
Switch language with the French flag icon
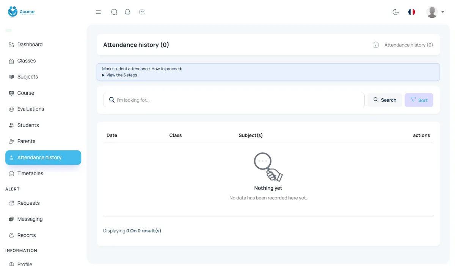coord(412,12)
